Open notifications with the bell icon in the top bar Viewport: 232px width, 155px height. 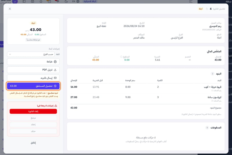(41, 1)
